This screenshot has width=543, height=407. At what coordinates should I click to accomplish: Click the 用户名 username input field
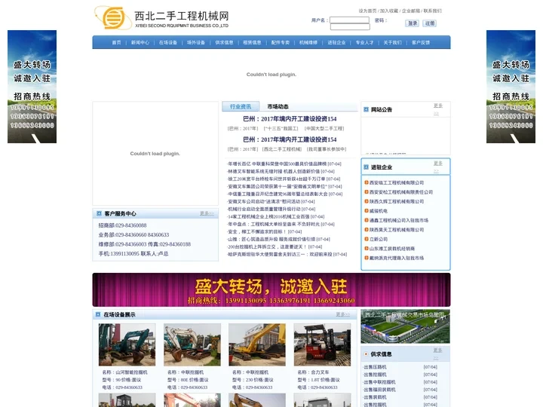pyautogui.click(x=349, y=20)
